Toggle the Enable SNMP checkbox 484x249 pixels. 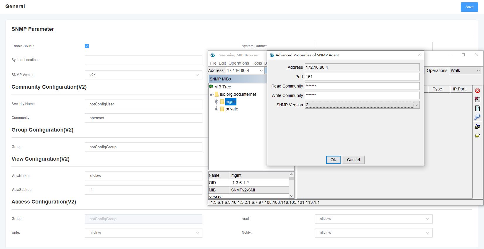click(x=87, y=46)
